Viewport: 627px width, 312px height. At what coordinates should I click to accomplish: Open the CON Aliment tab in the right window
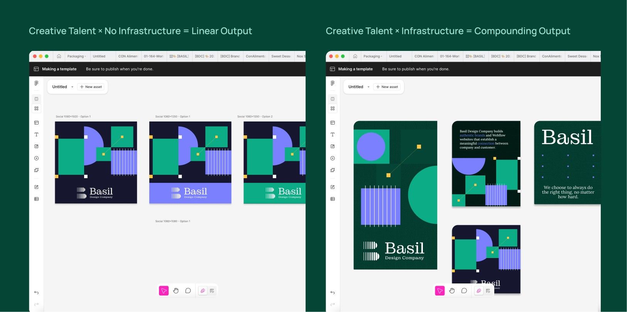click(x=424, y=56)
